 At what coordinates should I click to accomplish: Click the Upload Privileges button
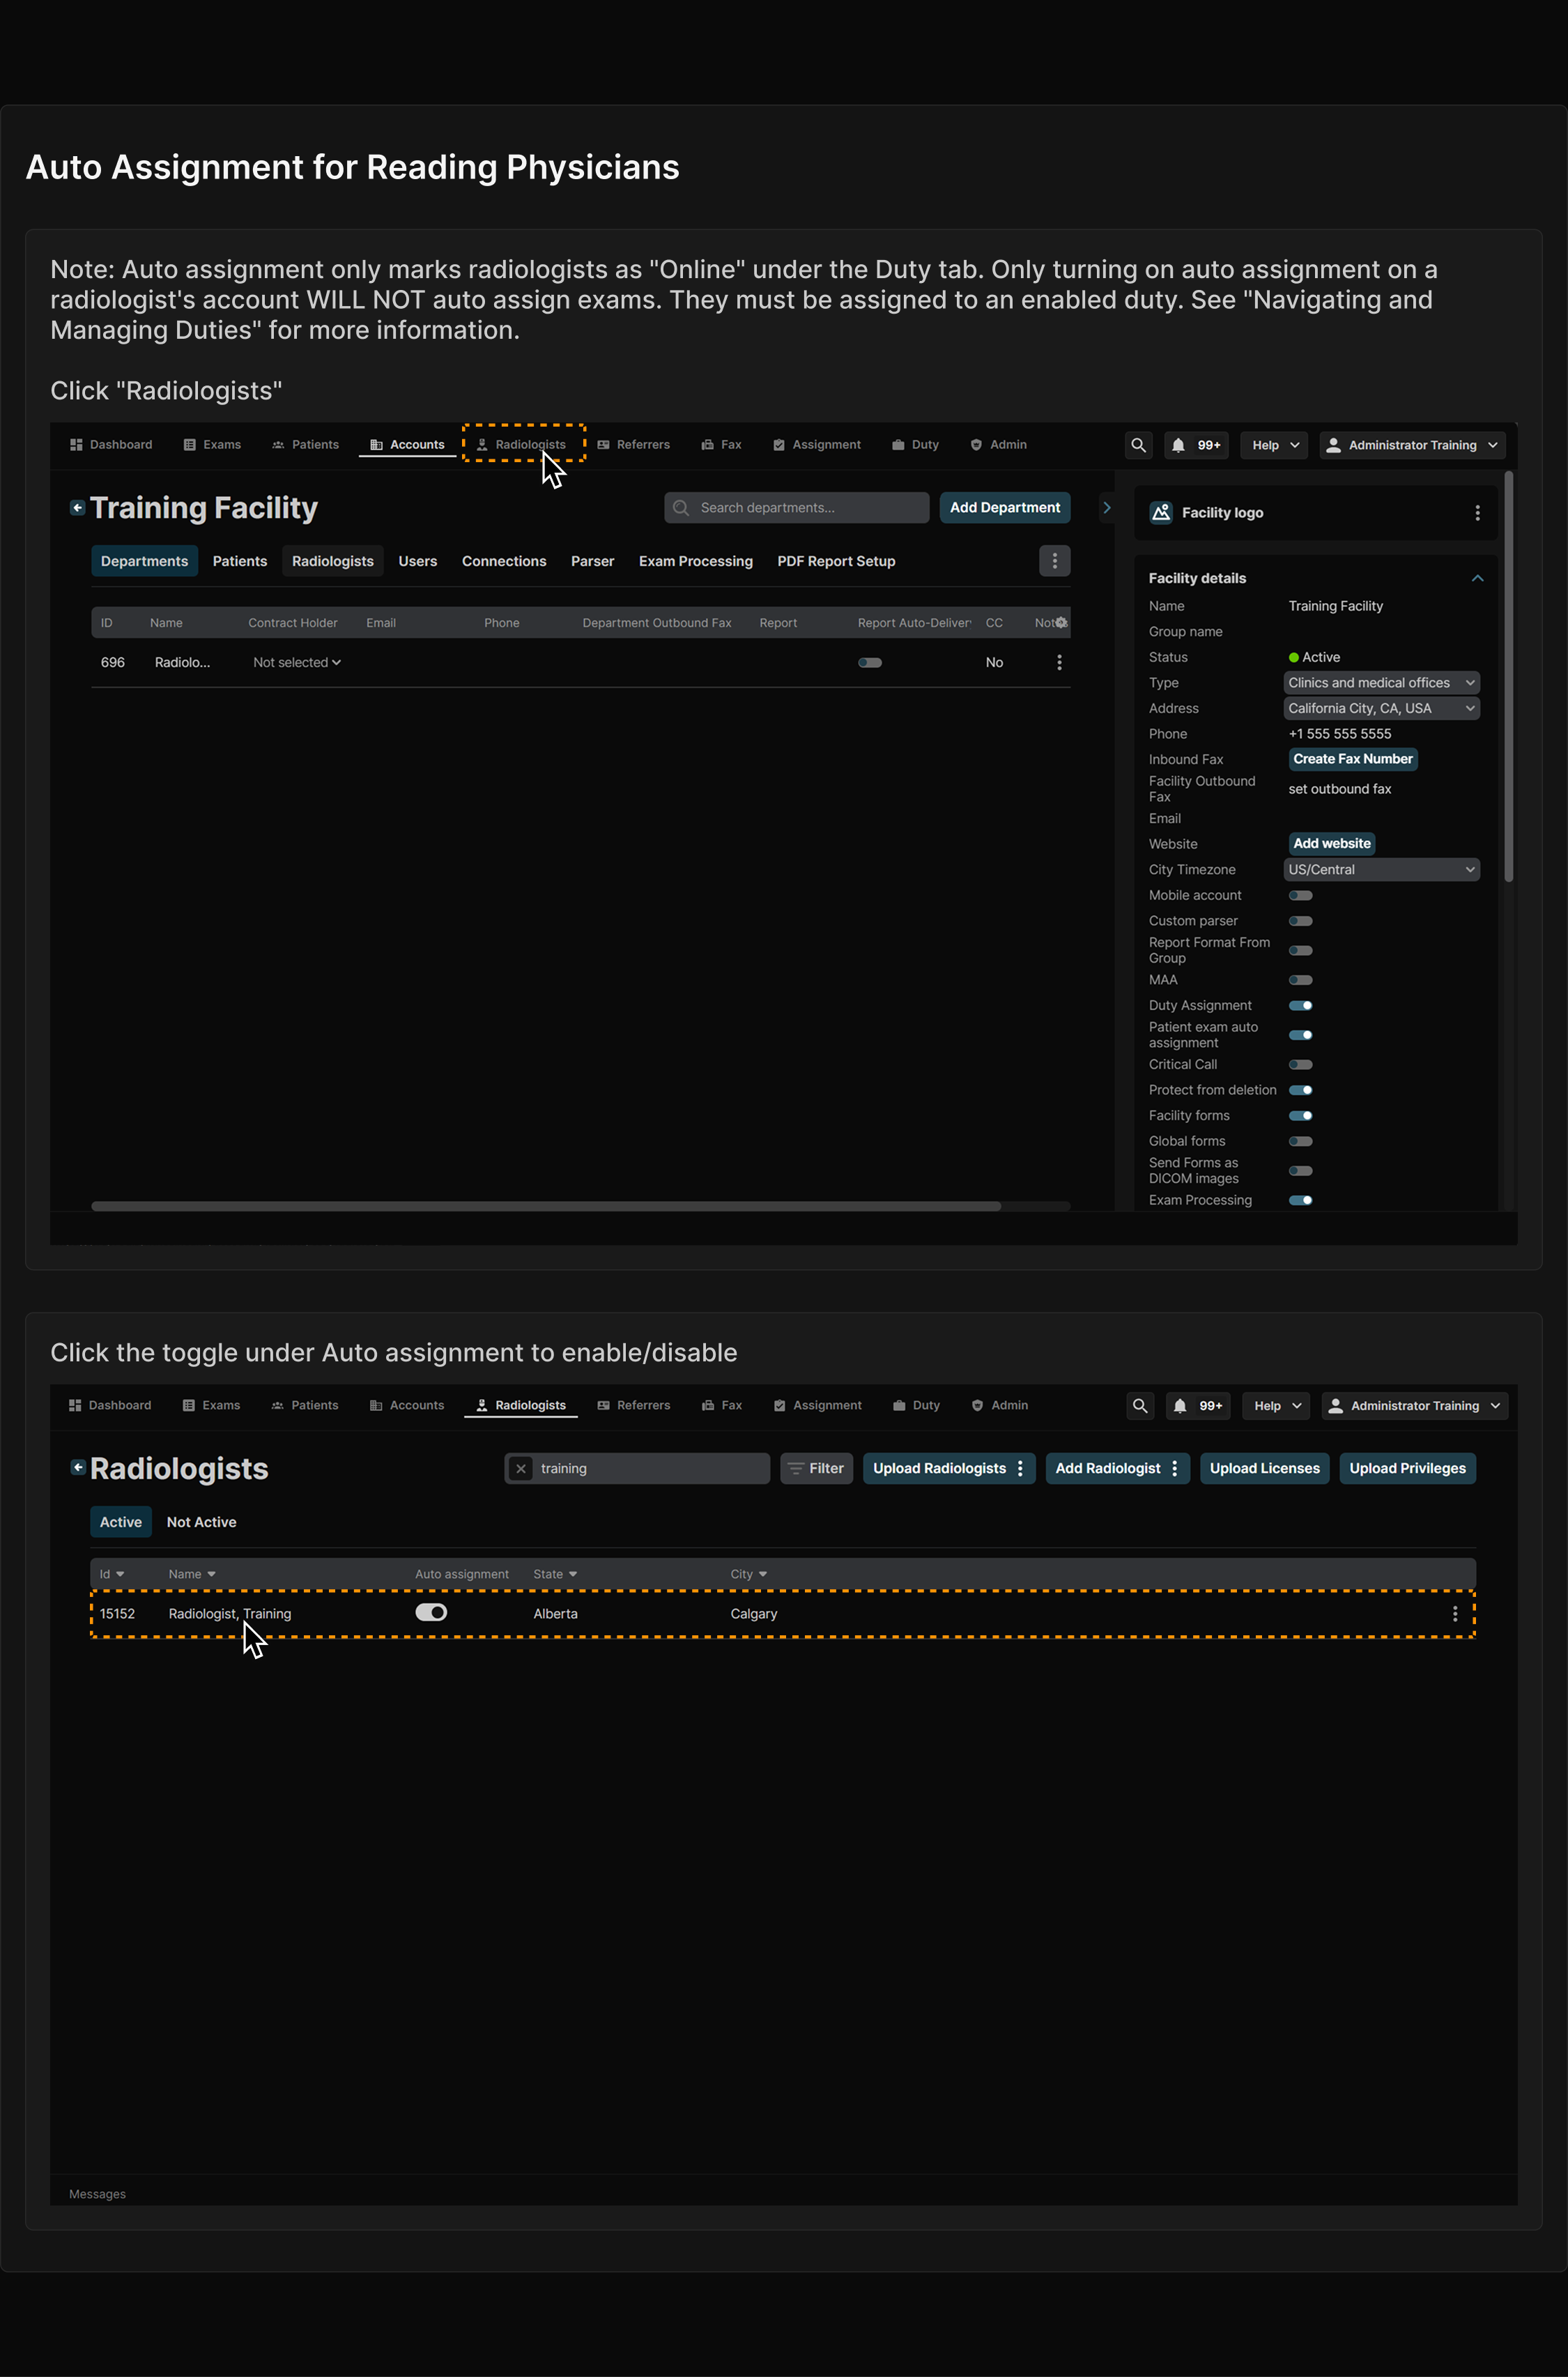[x=1407, y=1468]
